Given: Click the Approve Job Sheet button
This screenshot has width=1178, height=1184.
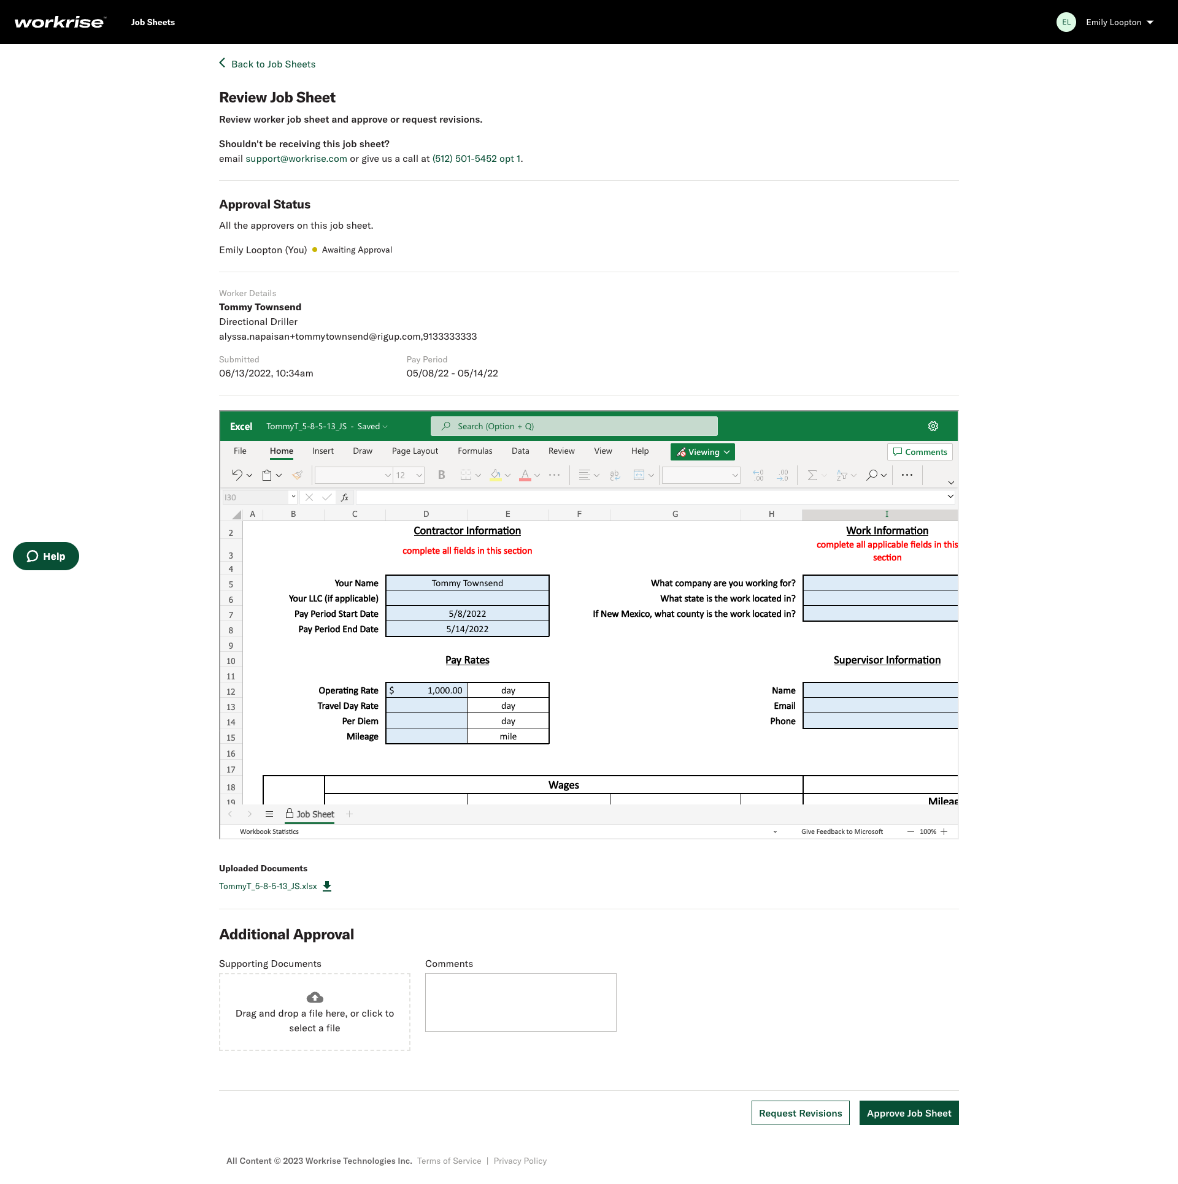Looking at the screenshot, I should 909,1113.
